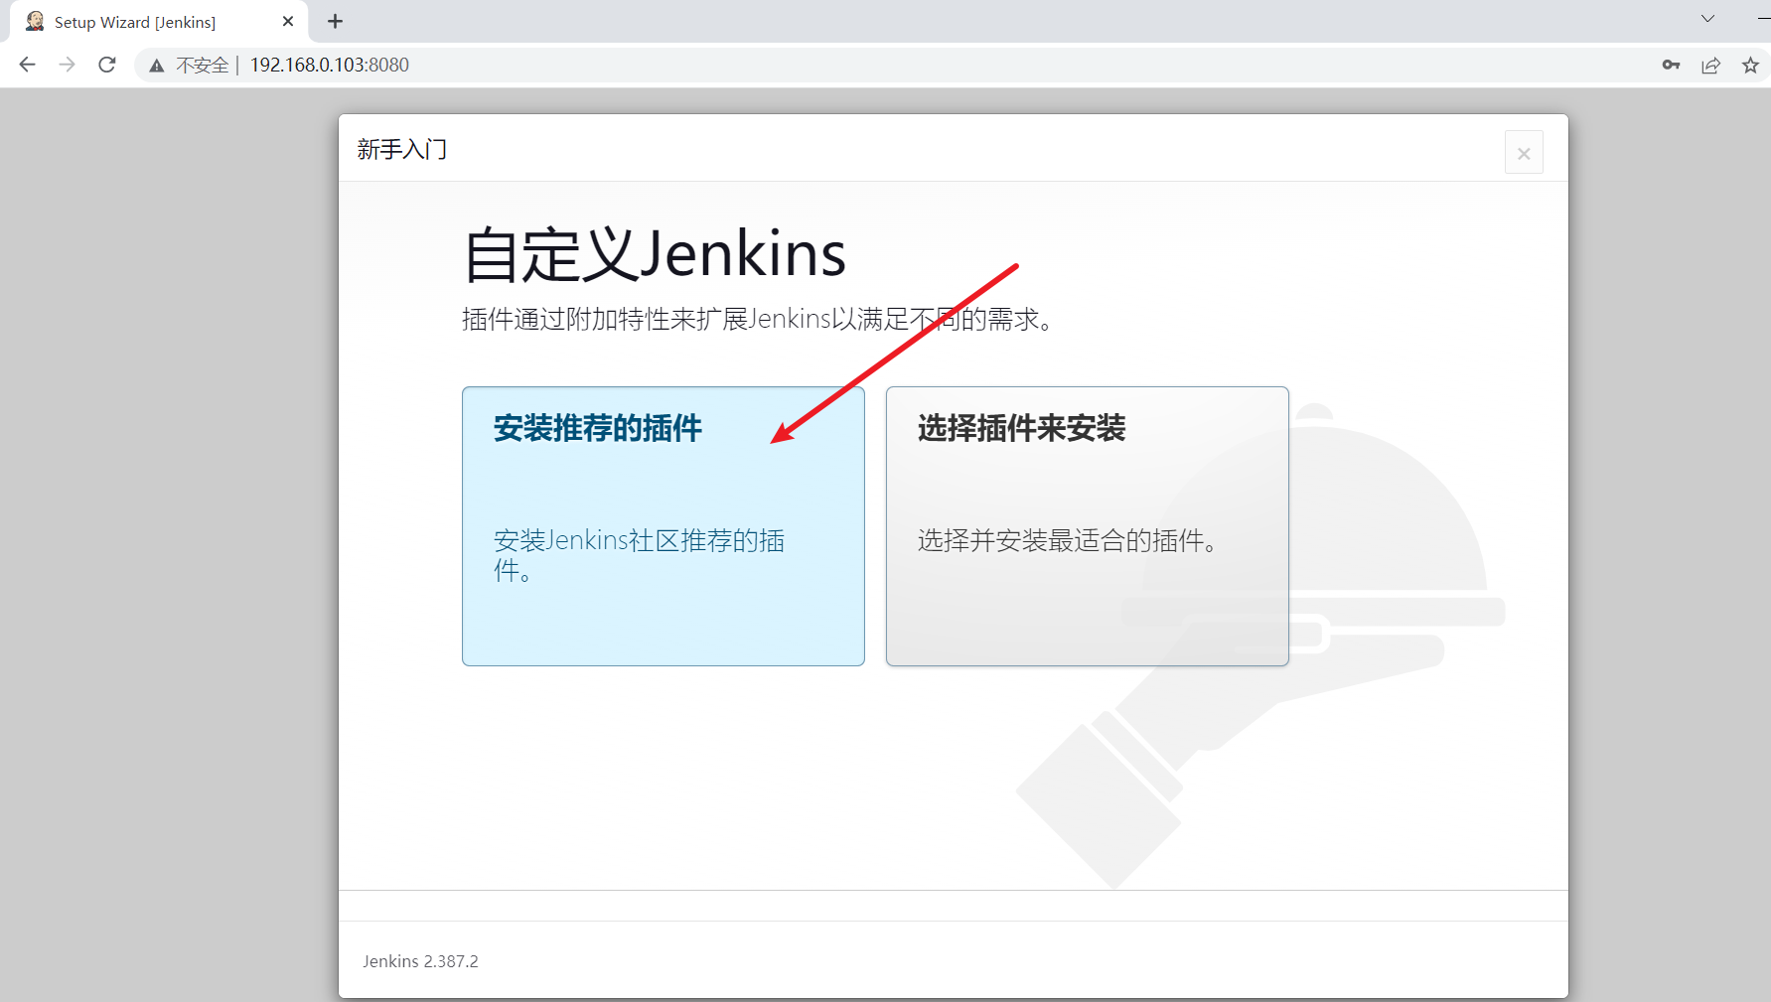Expand the tab search chevron
This screenshot has height=1002, width=1771.
pos(1707,19)
